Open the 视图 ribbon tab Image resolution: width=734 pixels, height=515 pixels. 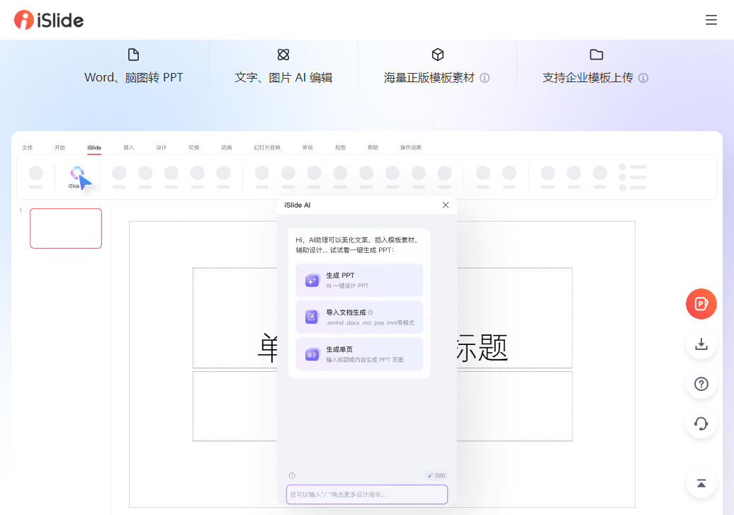pyautogui.click(x=340, y=147)
